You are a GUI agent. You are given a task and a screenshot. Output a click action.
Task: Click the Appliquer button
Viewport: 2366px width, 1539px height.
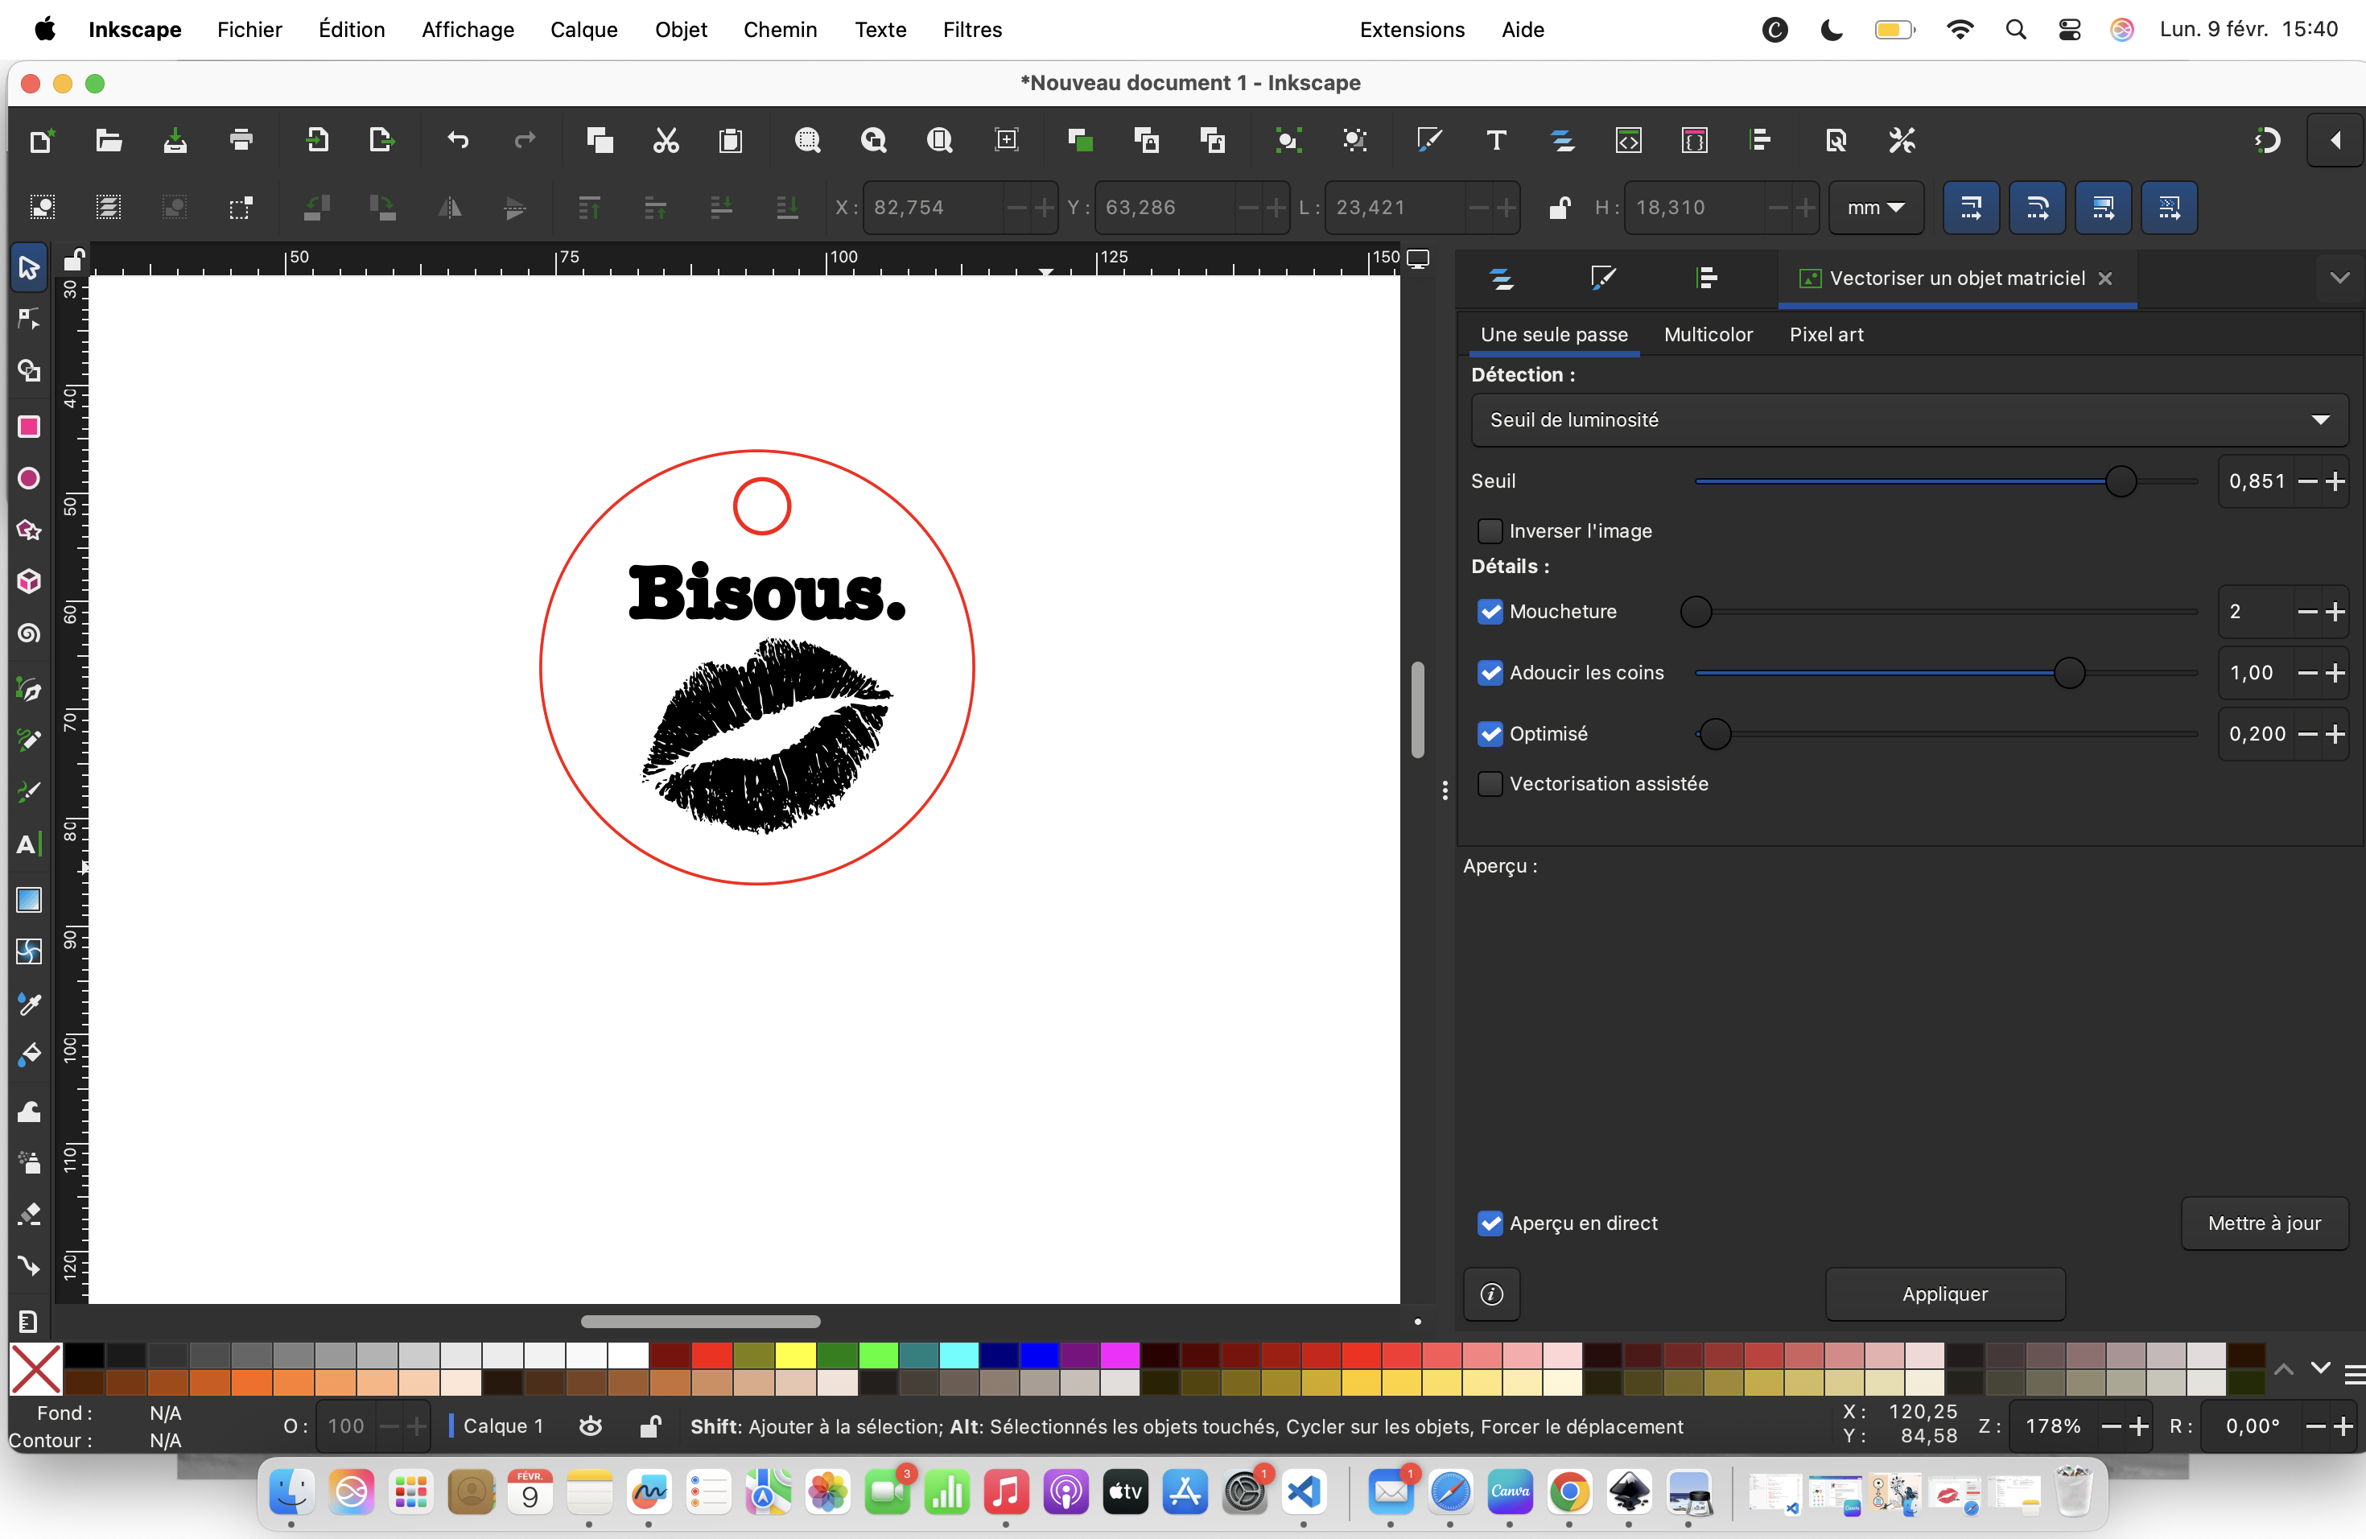1943,1294
